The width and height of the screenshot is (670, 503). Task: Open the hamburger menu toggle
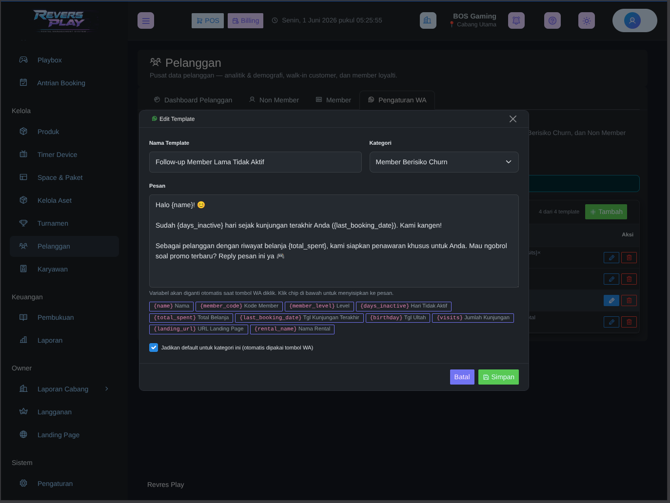(146, 20)
